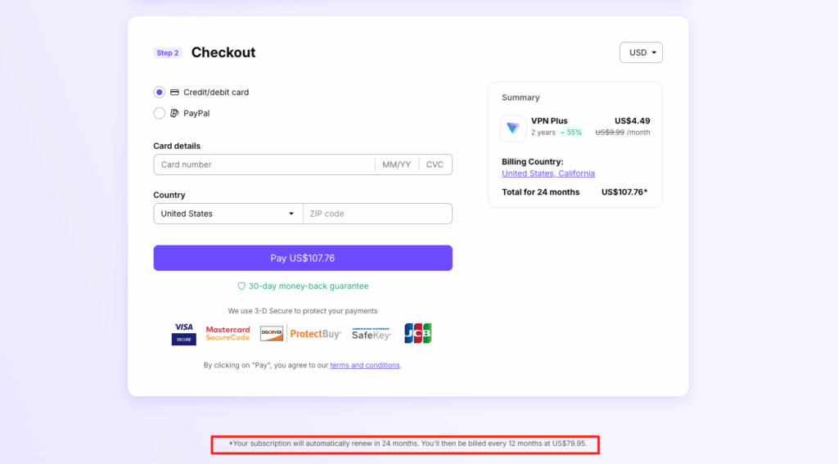838x464 pixels.
Task: Click the ProtectBuy logo
Action: pos(315,334)
